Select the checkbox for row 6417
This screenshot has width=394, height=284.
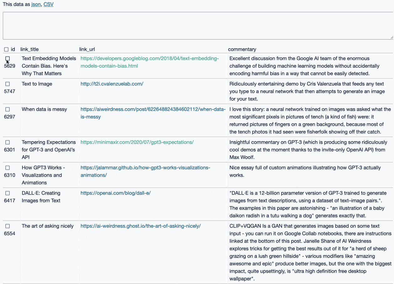8,193
